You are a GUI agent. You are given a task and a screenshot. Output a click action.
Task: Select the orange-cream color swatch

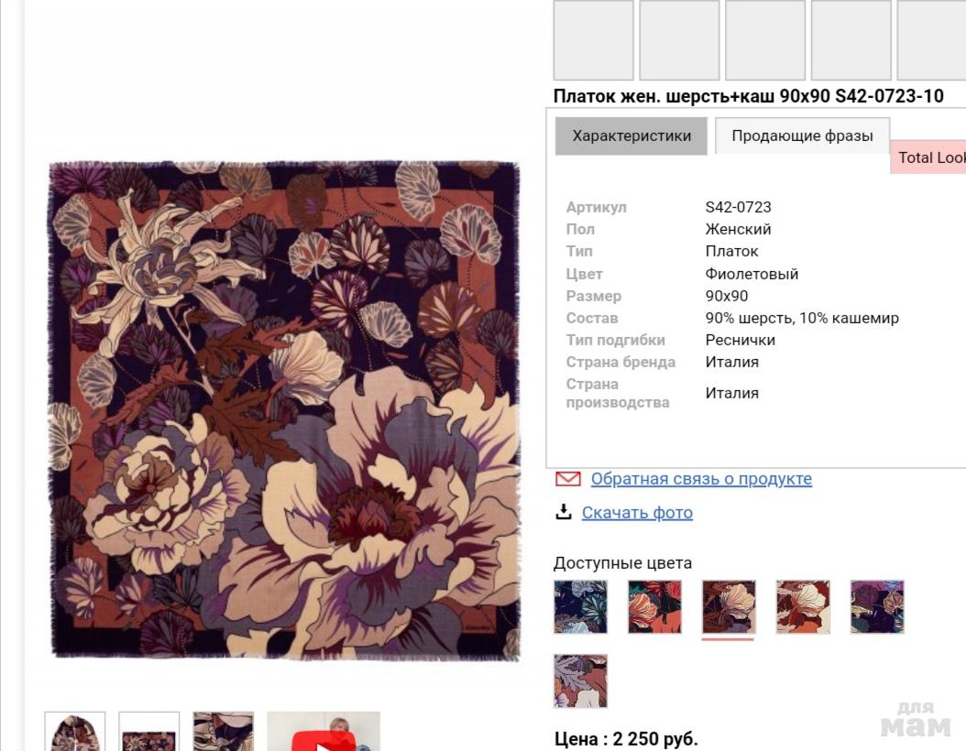coord(803,607)
